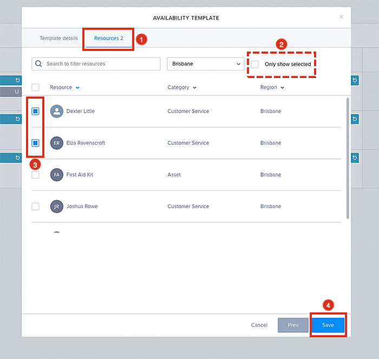The width and height of the screenshot is (379, 359).
Task: Click the First Aid Kit name
Action: tap(80, 175)
